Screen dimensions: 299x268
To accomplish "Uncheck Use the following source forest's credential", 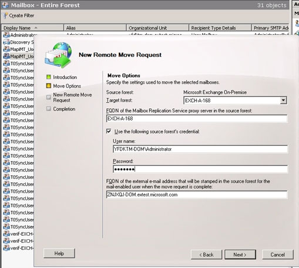I will click(x=109, y=131).
